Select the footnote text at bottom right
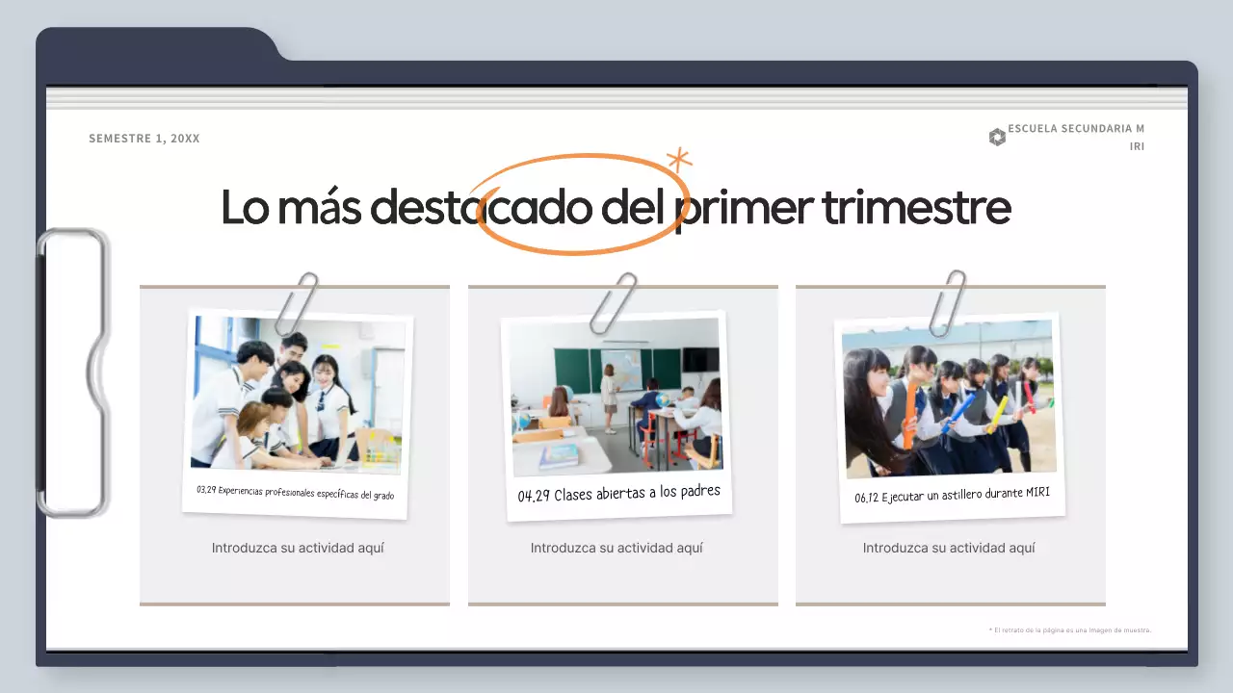 pos(1069,630)
